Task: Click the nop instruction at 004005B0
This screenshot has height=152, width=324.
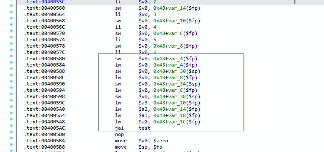Action: coord(119,135)
